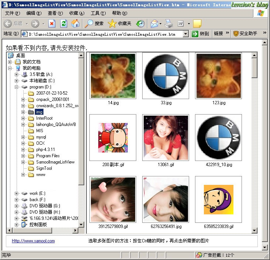
Task: Open the Http://www.samool.com link
Action: pyautogui.click(x=33, y=241)
